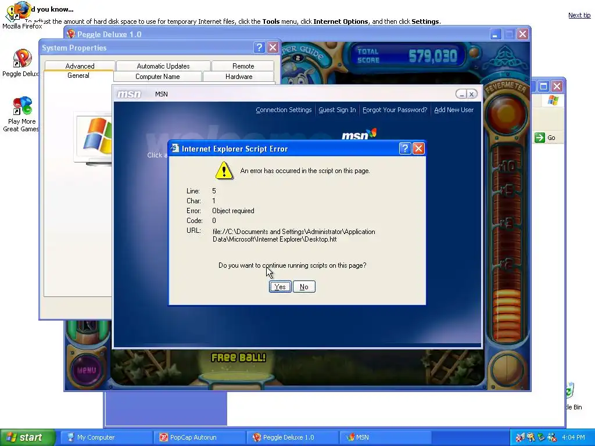Click Add New User link

(454, 110)
